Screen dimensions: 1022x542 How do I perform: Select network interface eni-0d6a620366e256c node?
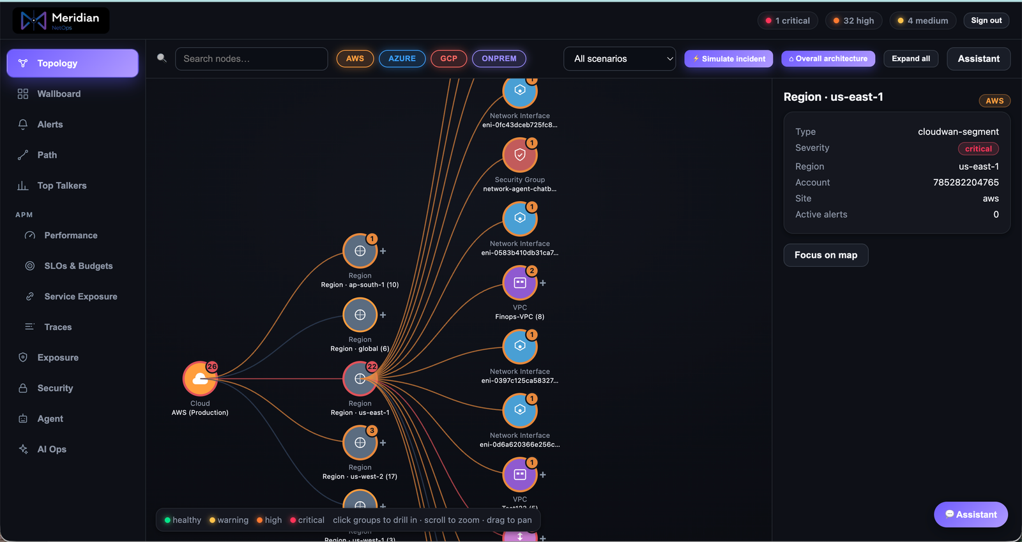coord(520,410)
